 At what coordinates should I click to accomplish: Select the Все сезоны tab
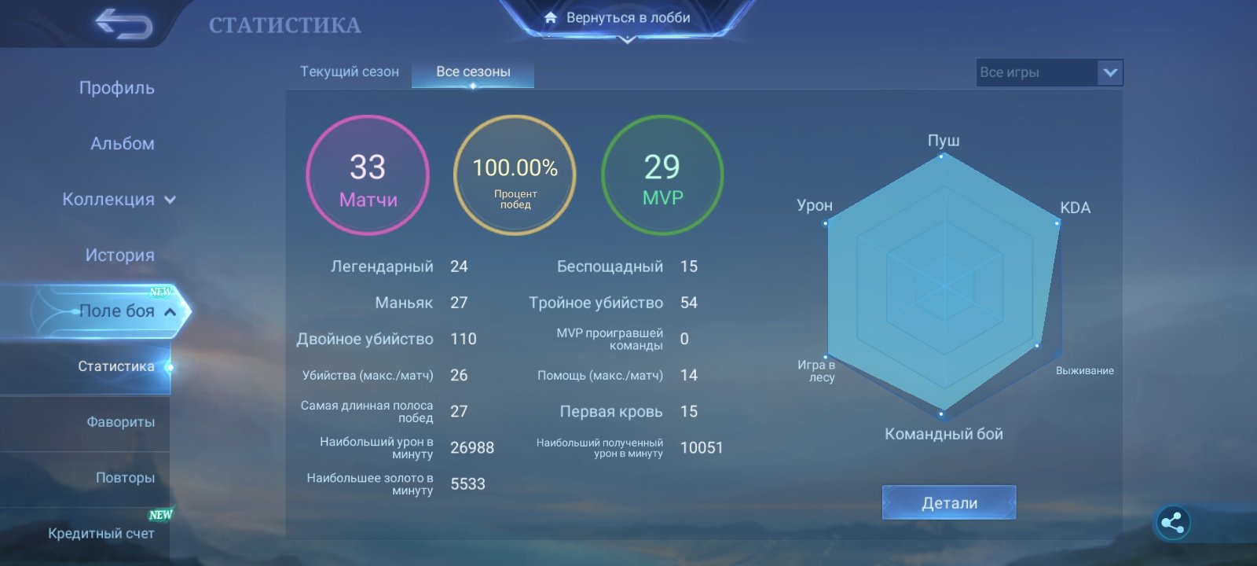[473, 72]
